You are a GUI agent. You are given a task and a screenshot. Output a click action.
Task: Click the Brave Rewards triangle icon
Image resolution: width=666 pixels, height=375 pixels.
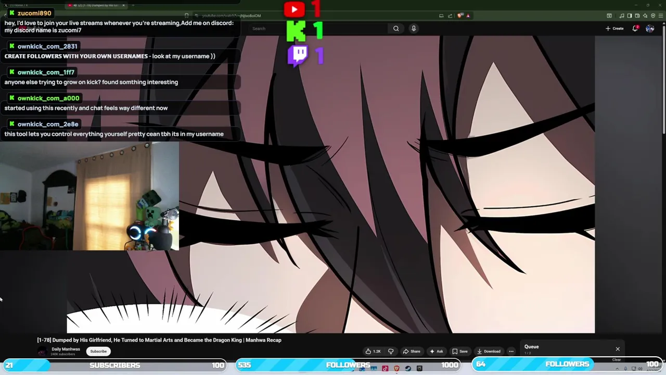468,16
